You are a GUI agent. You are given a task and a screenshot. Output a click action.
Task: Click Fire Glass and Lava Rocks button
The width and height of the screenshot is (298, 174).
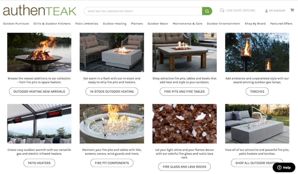[x=184, y=167]
